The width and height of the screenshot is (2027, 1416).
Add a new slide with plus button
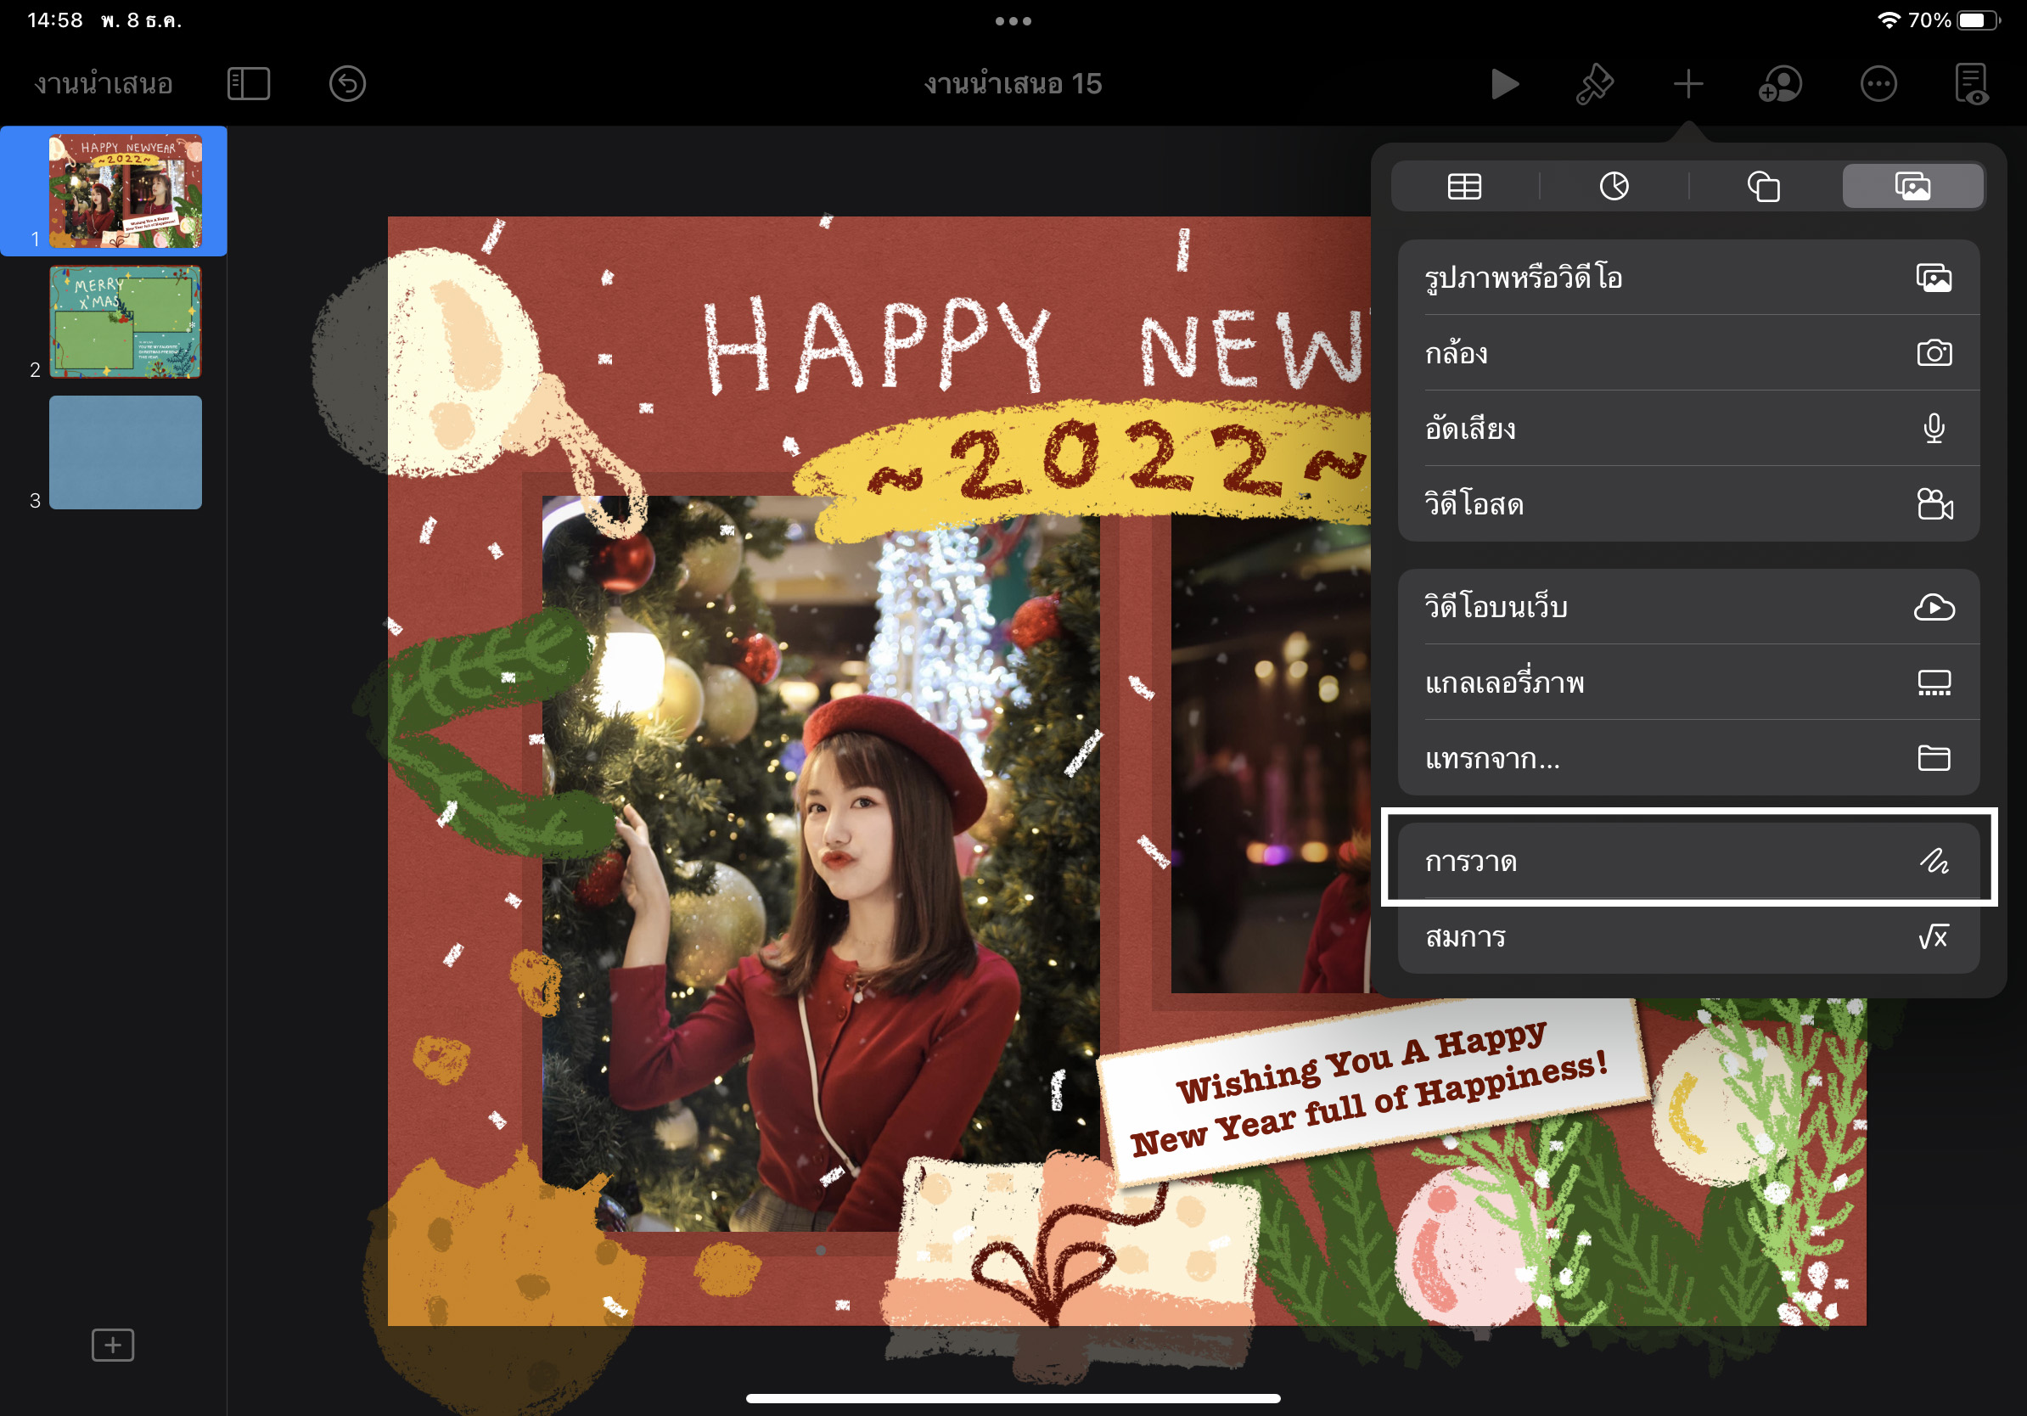pyautogui.click(x=113, y=1345)
